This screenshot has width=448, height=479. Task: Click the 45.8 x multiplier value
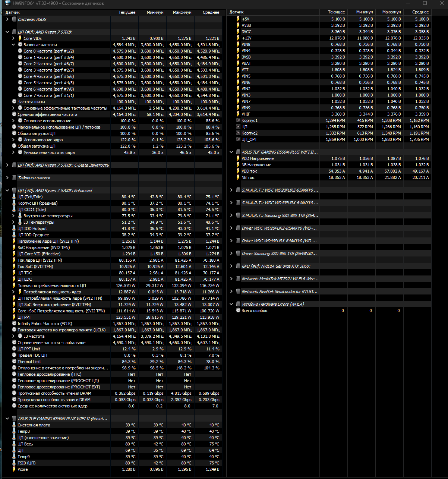[x=130, y=152]
